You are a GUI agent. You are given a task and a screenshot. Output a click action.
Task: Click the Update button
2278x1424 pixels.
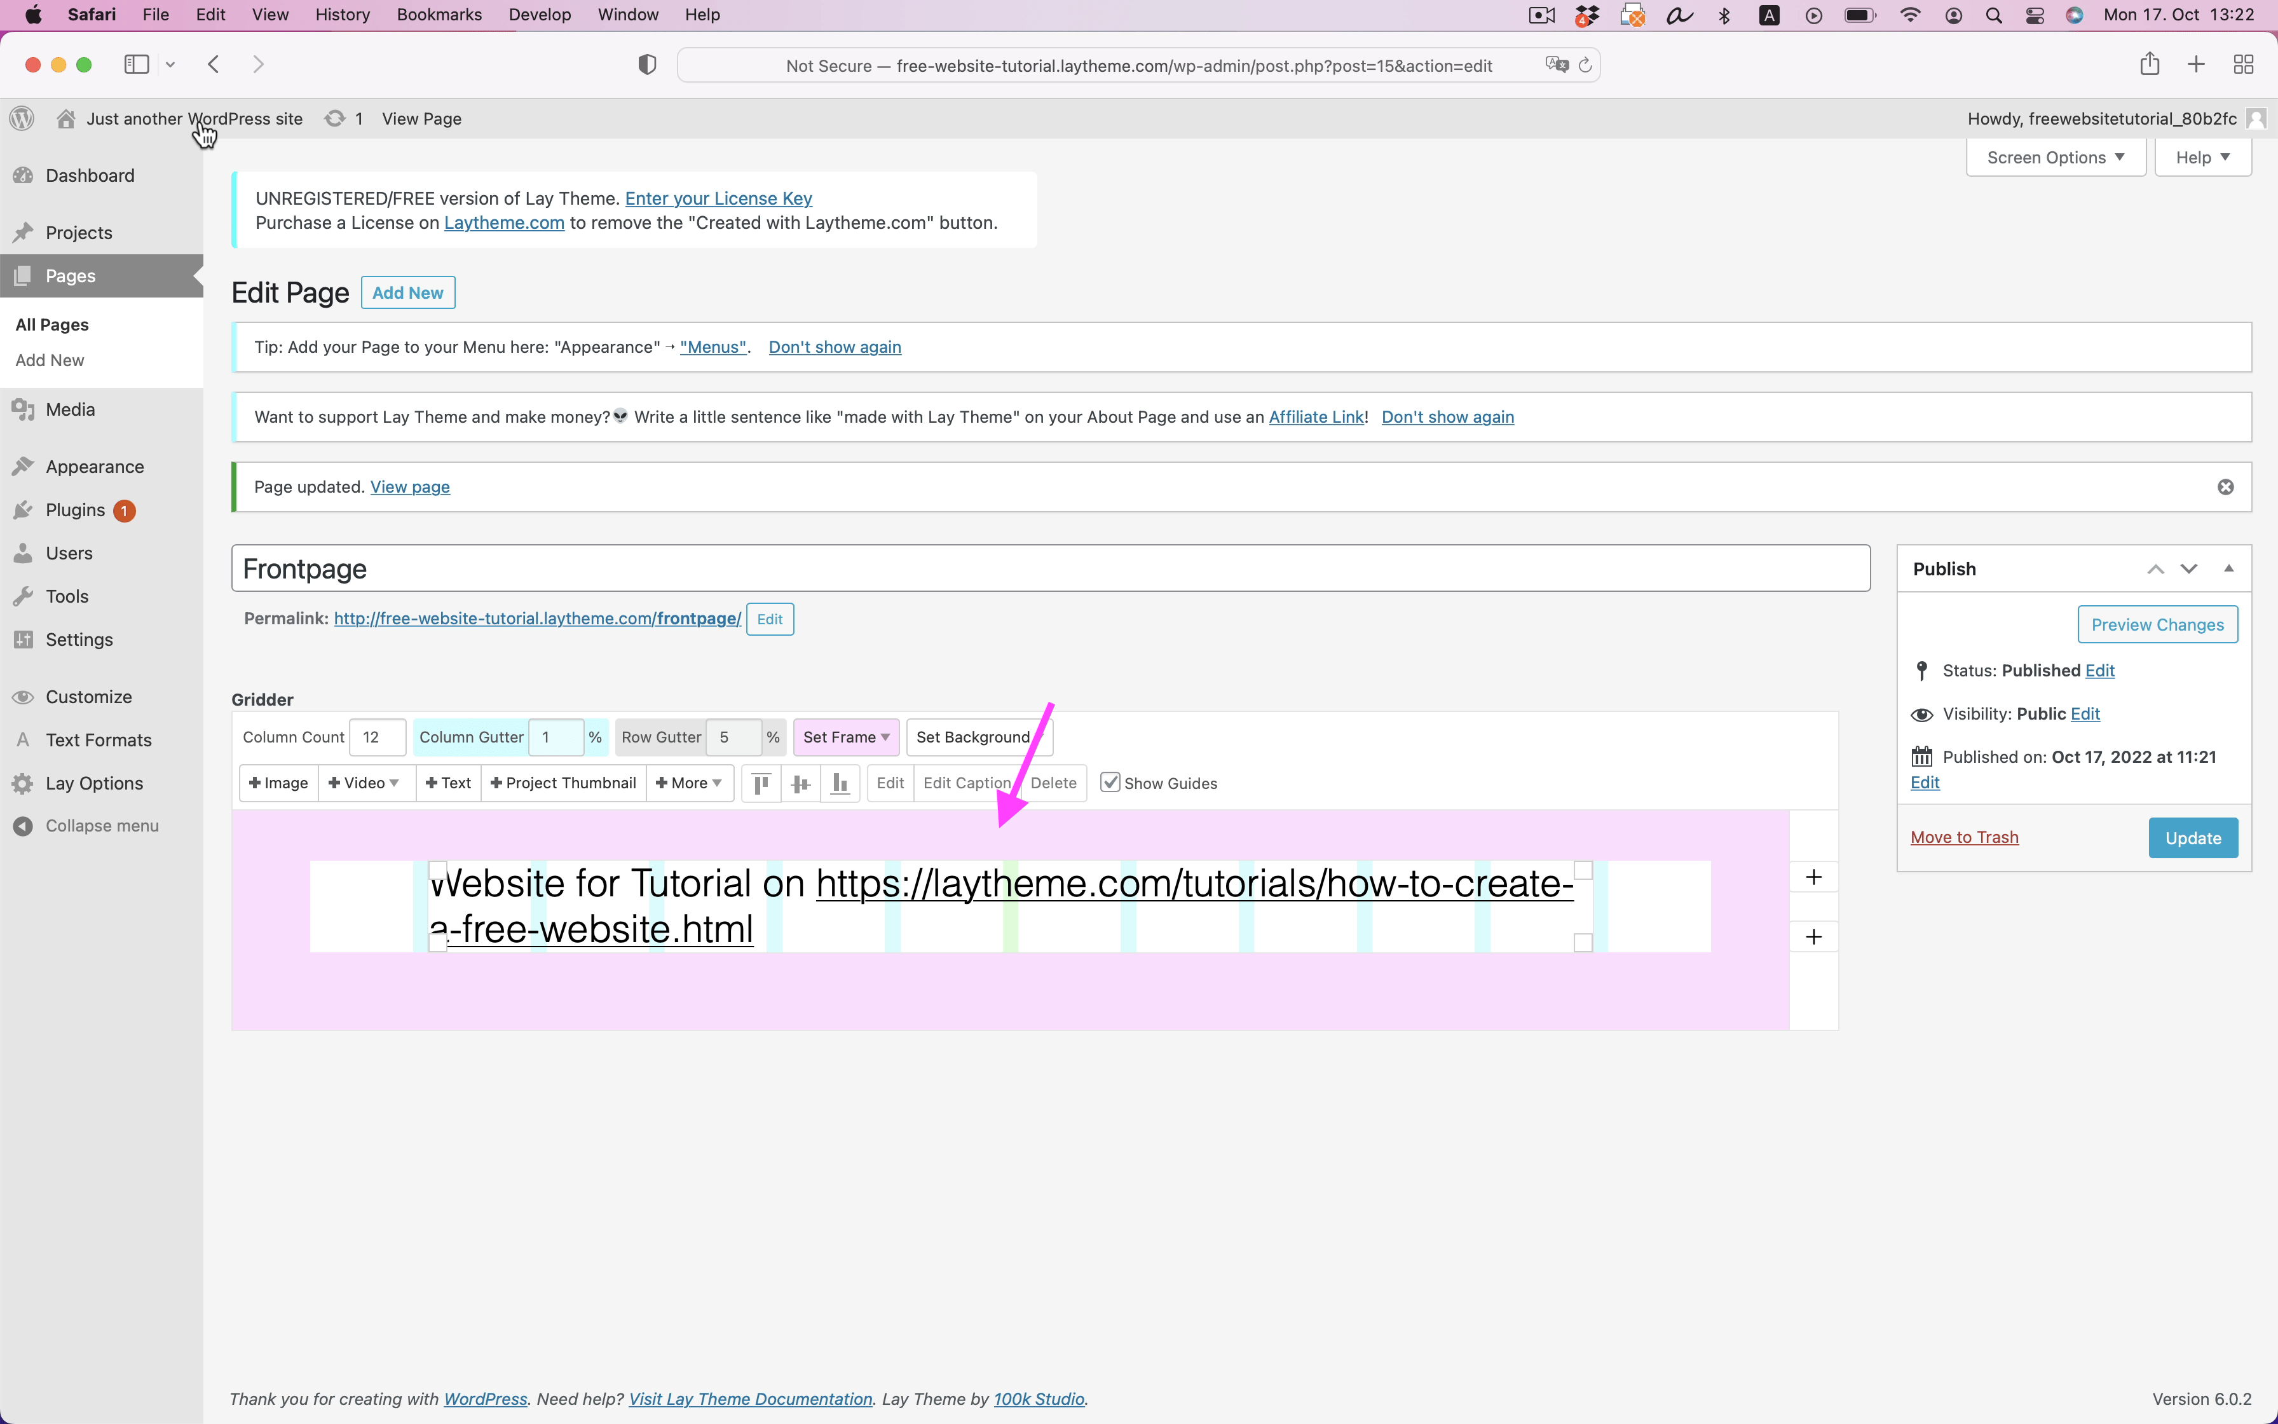click(2193, 839)
